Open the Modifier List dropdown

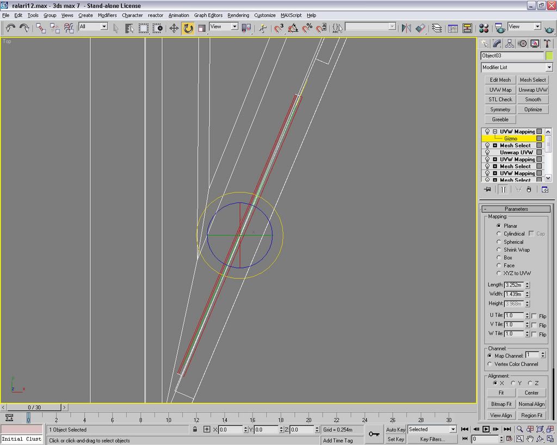click(549, 67)
